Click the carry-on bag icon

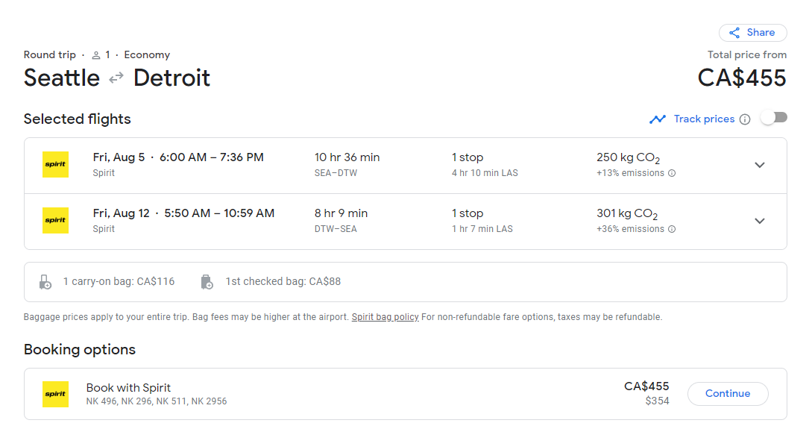pyautogui.click(x=45, y=282)
